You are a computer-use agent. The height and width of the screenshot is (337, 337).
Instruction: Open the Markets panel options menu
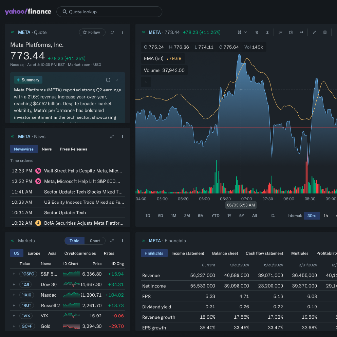[x=123, y=241]
